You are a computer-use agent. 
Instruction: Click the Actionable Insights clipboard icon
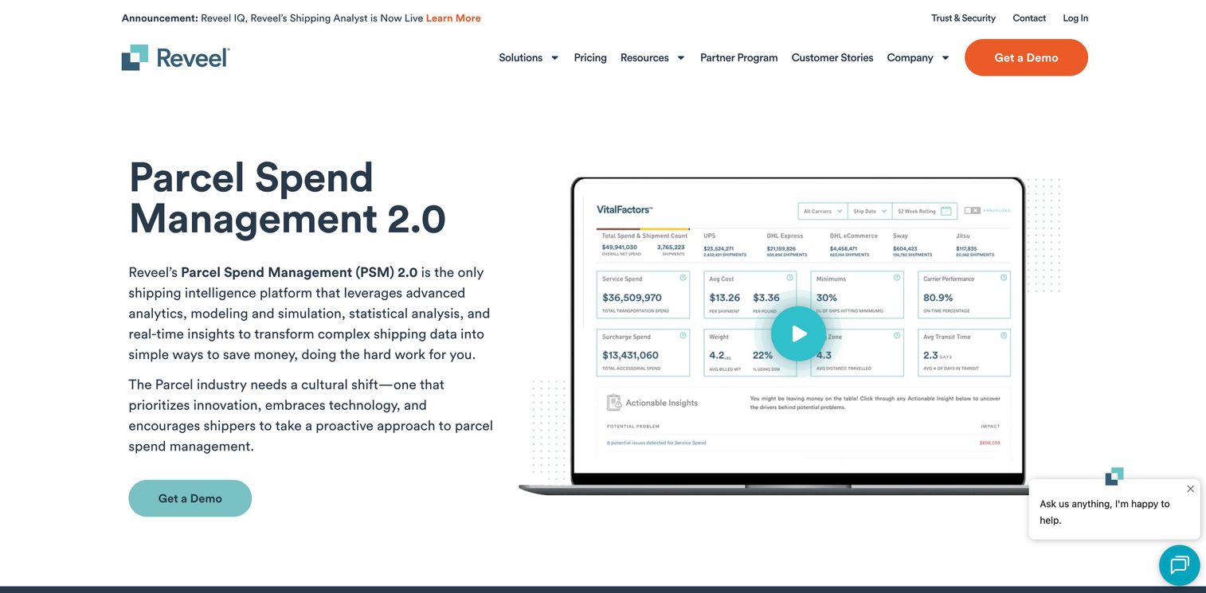[x=613, y=403]
